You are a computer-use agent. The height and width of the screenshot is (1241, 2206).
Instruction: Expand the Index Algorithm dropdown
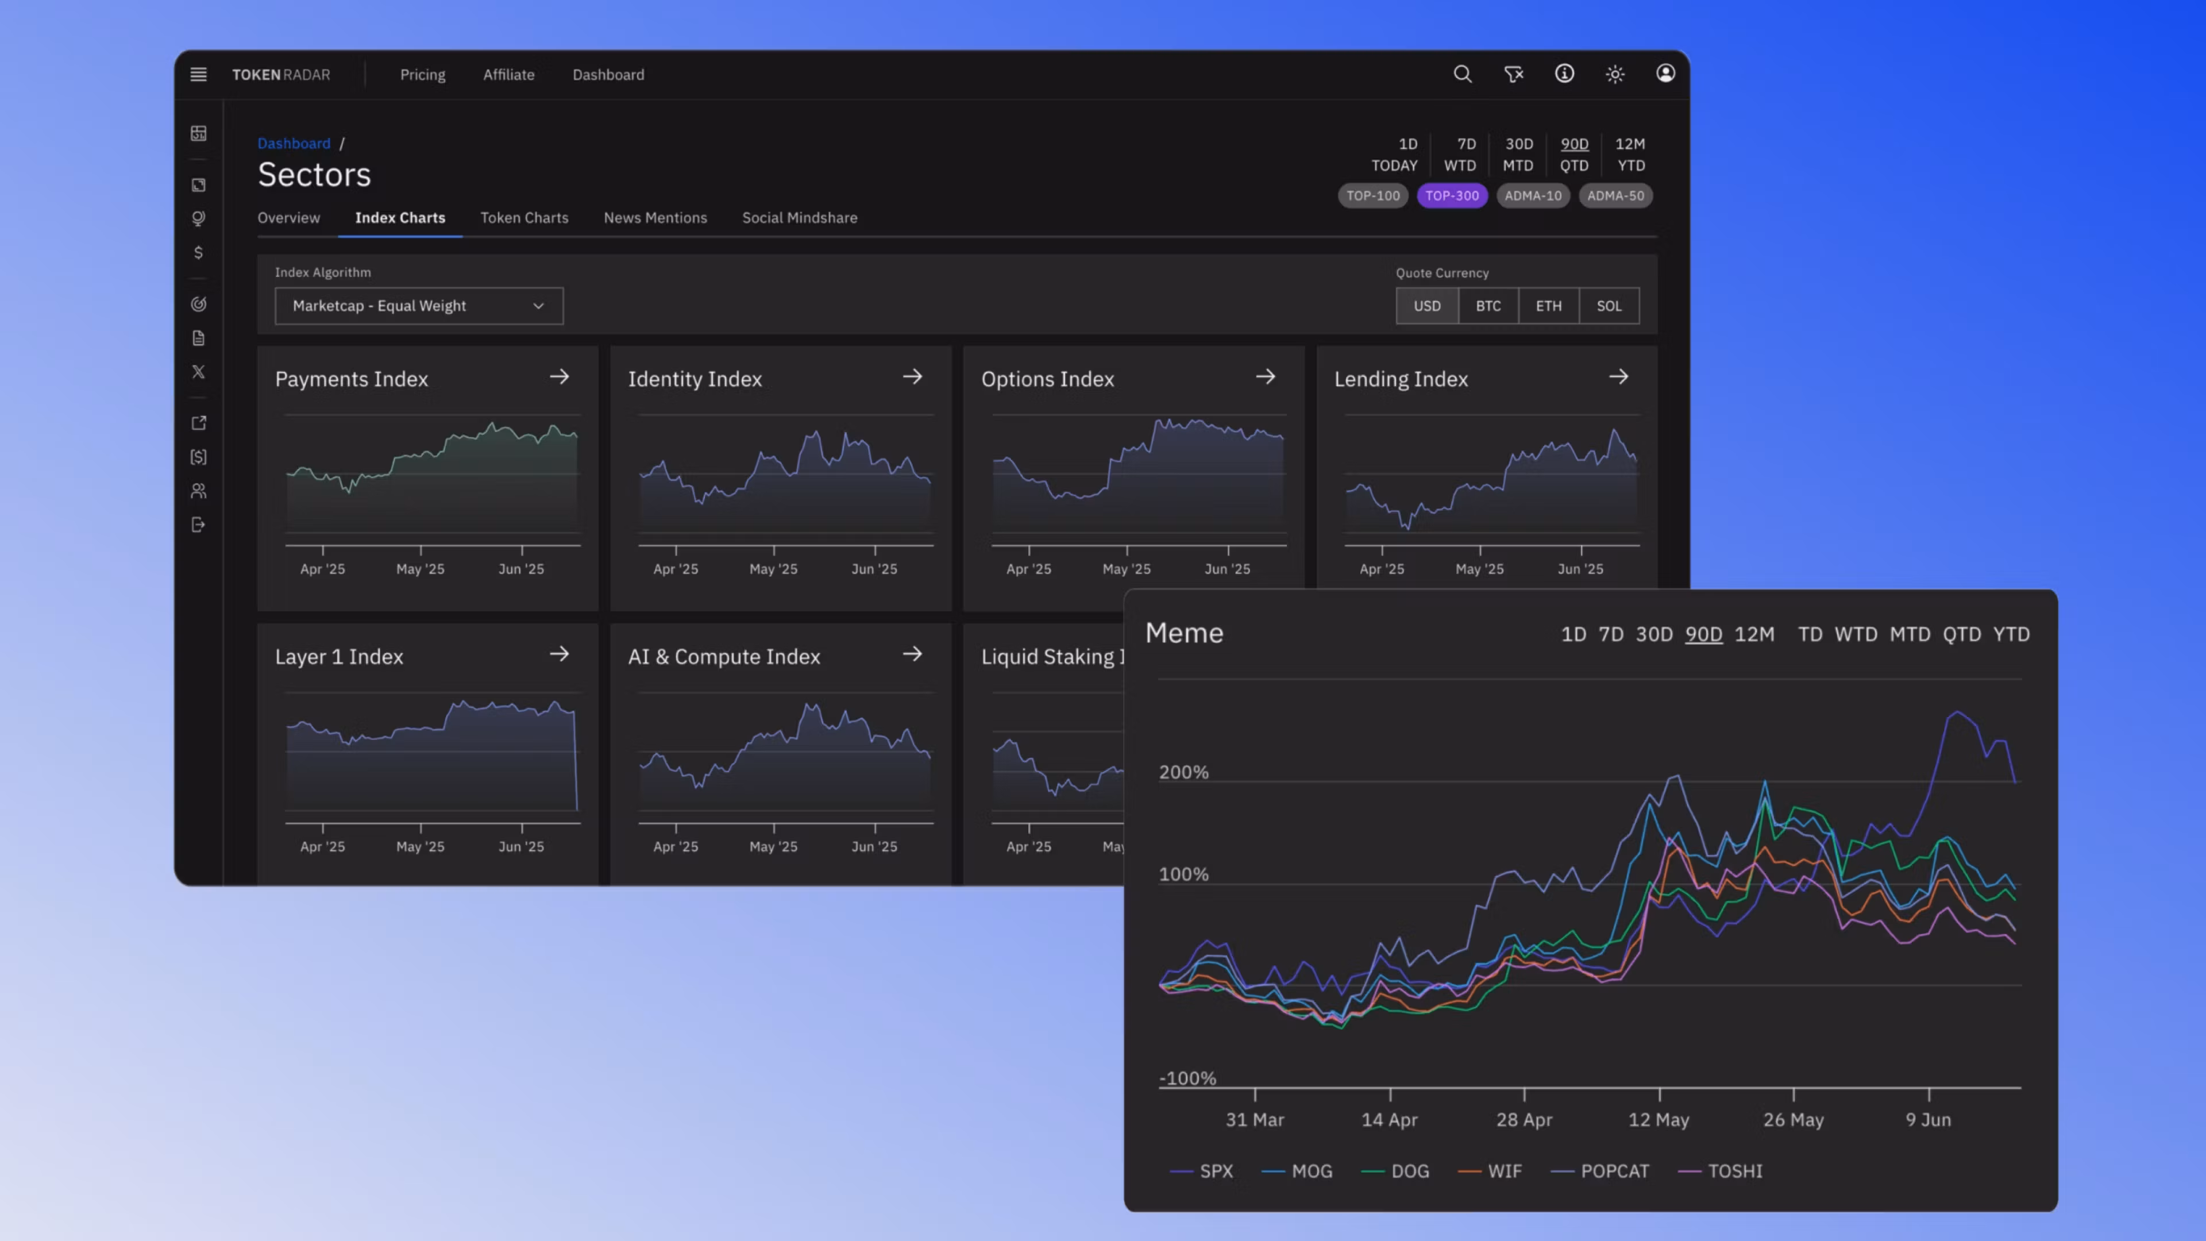click(x=419, y=306)
